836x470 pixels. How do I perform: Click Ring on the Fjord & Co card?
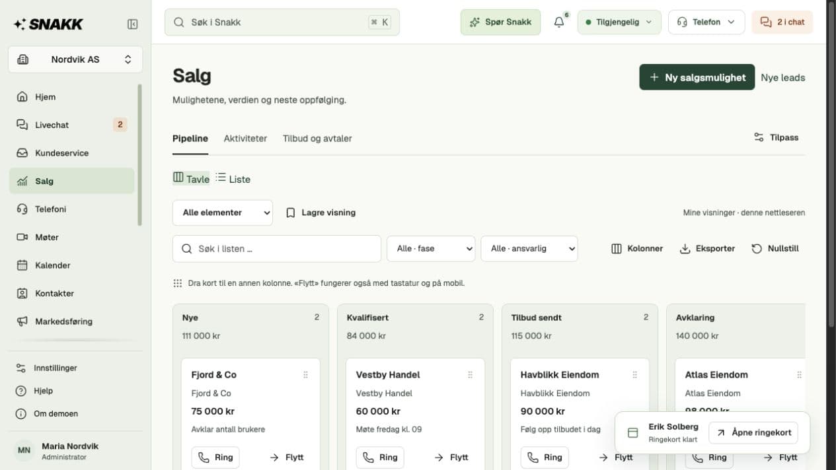[x=215, y=457]
